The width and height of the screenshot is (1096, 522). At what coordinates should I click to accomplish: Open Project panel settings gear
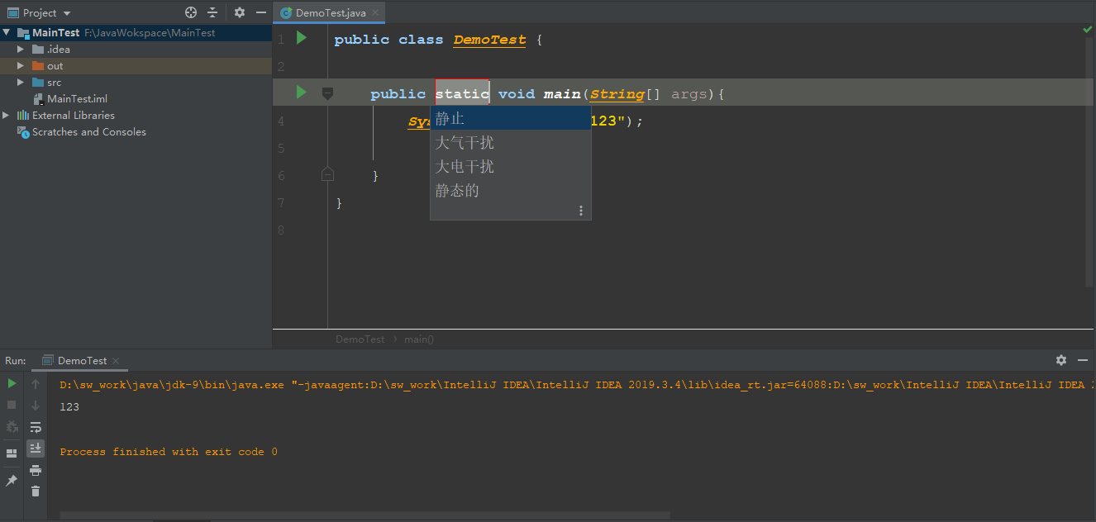[240, 12]
